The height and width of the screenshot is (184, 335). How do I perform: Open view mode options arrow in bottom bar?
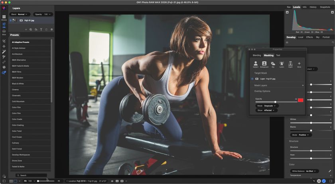pyautogui.click(x=126, y=181)
